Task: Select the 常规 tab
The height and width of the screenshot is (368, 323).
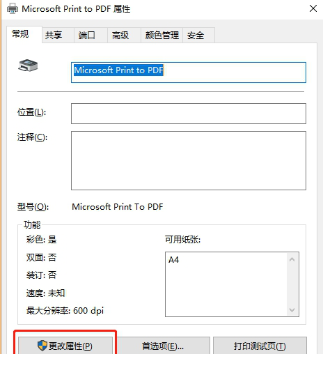Action: pos(24,34)
